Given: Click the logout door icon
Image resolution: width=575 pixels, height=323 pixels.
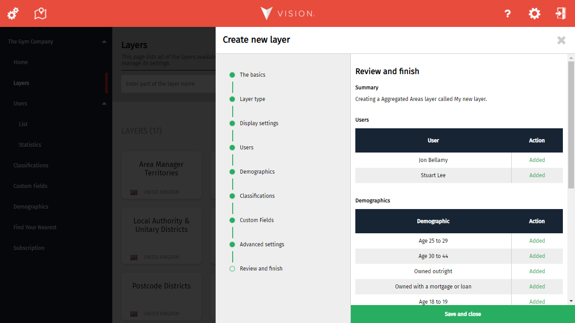Looking at the screenshot, I should pos(561,13).
